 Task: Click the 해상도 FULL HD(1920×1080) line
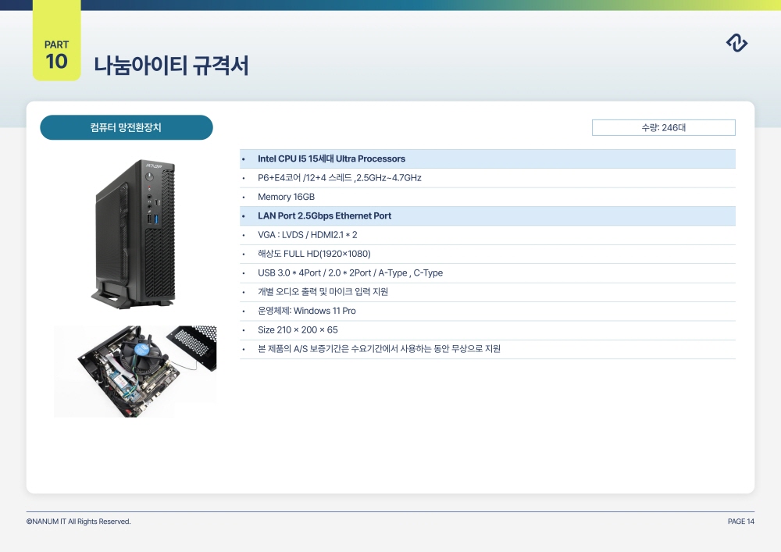314,254
